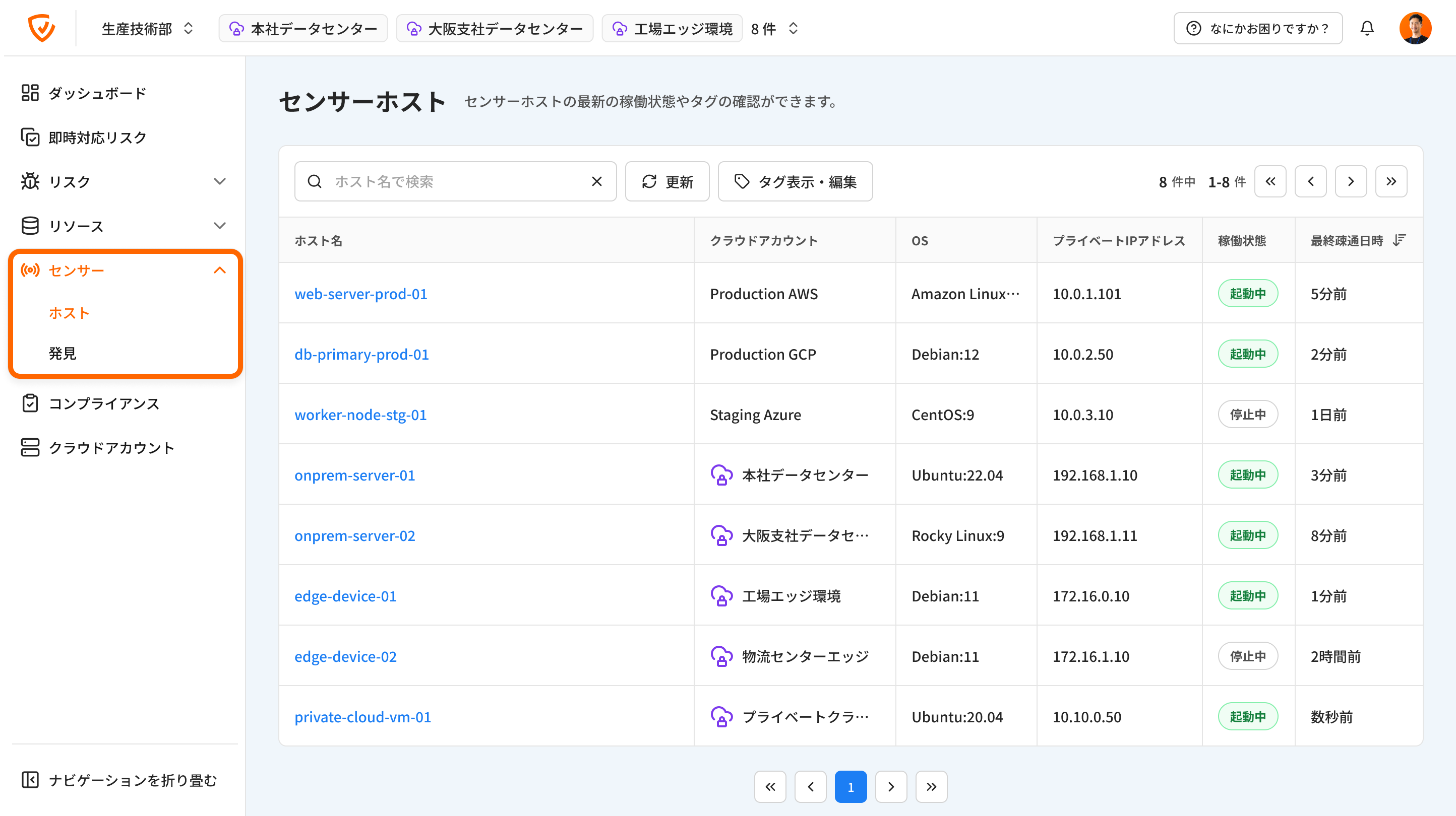The image size is (1456, 816).
Task: Clear the host search field with X
Action: coord(596,181)
